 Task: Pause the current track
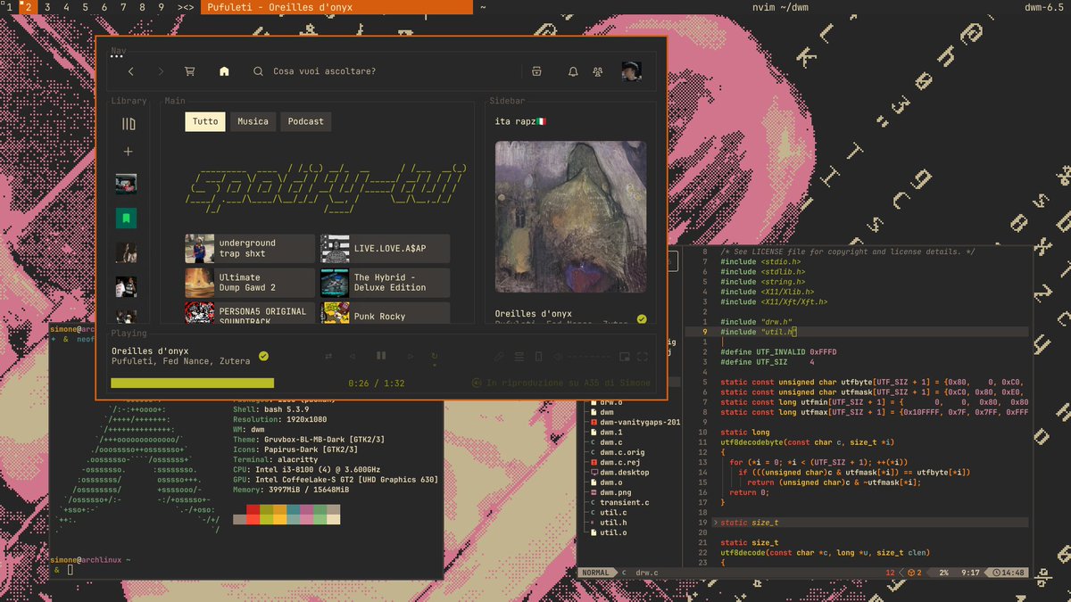coord(381,356)
